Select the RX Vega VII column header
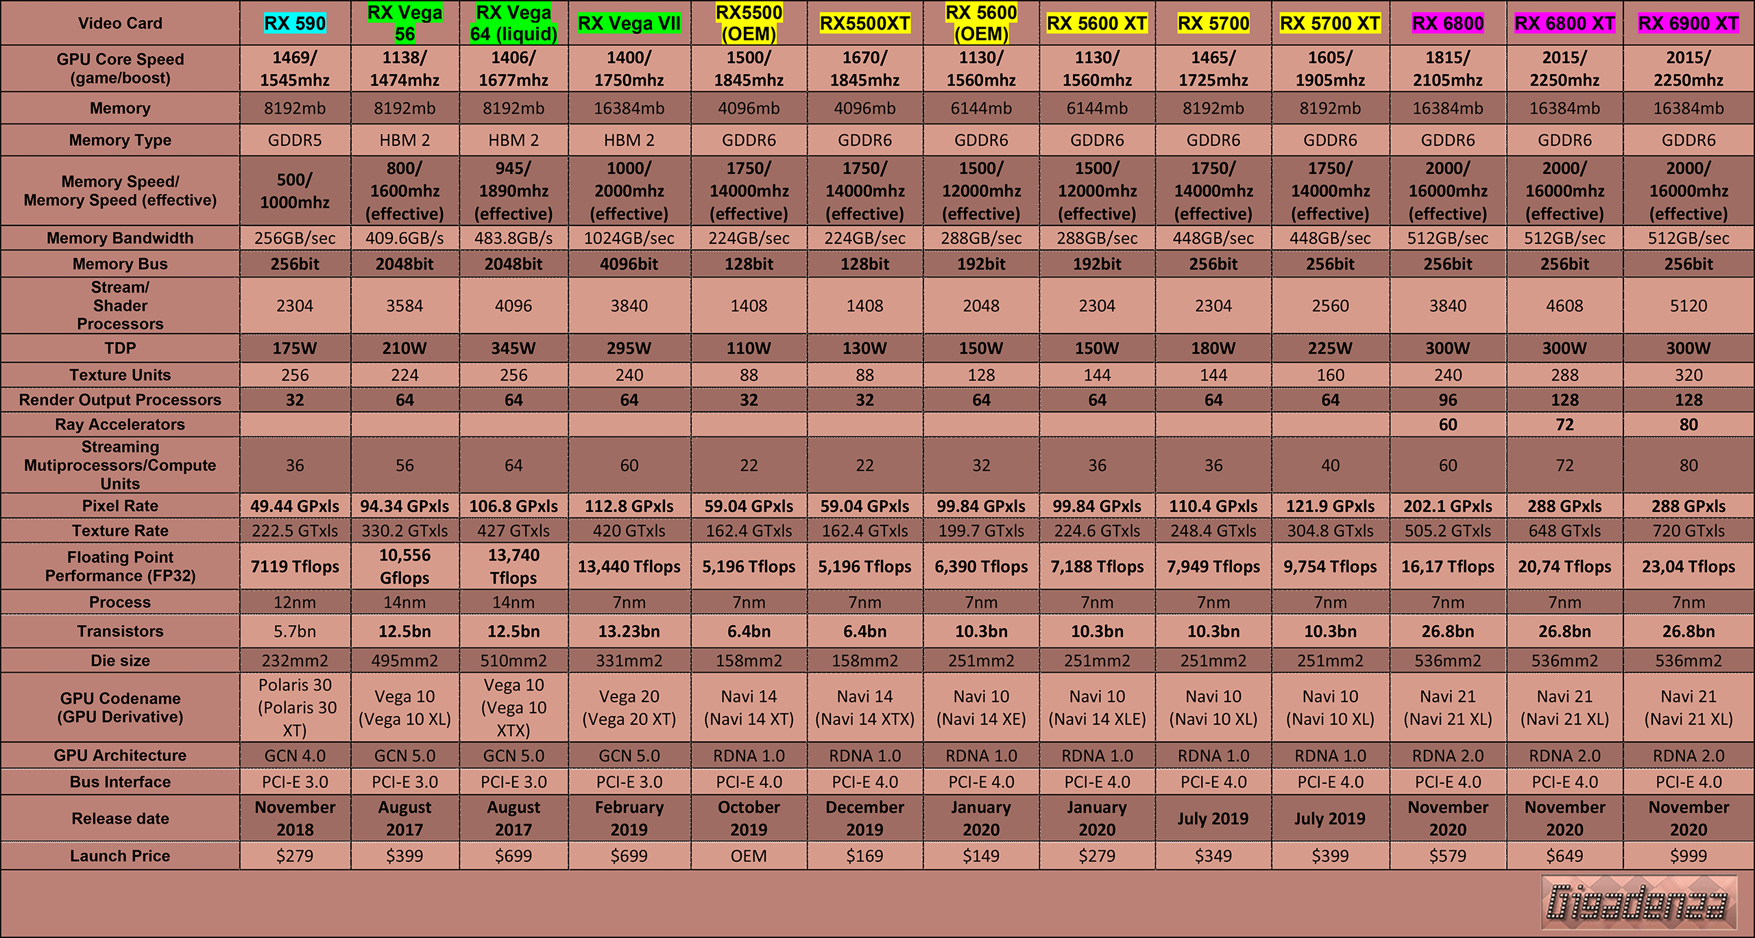1755x938 pixels. point(629,23)
